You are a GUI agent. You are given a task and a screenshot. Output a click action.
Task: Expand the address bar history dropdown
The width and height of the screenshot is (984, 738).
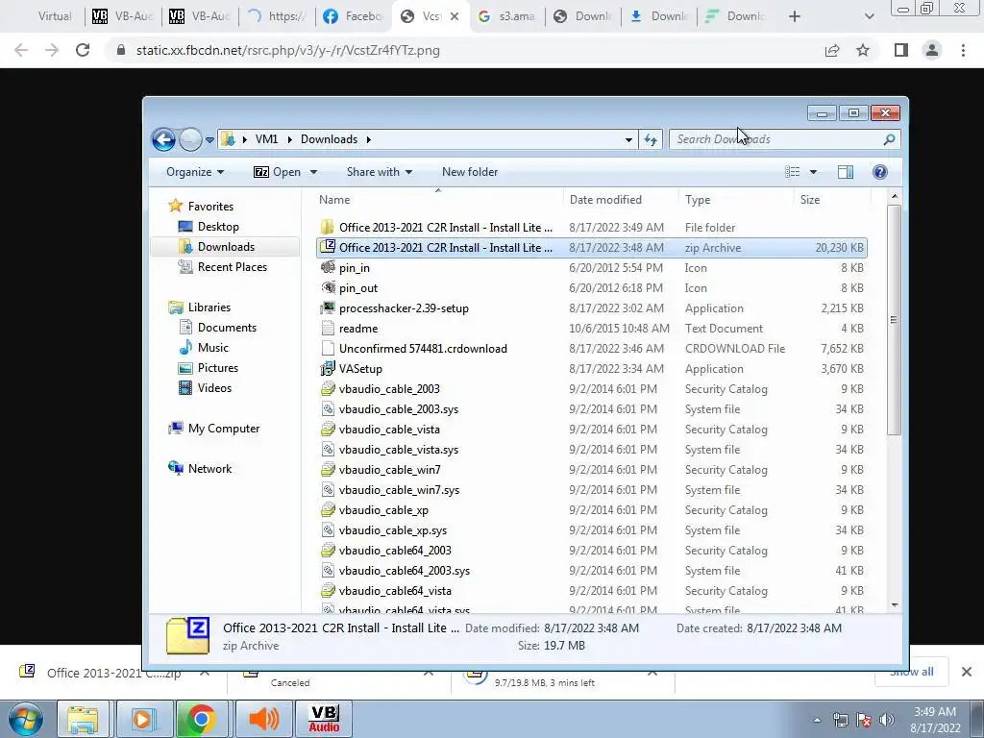tap(628, 140)
